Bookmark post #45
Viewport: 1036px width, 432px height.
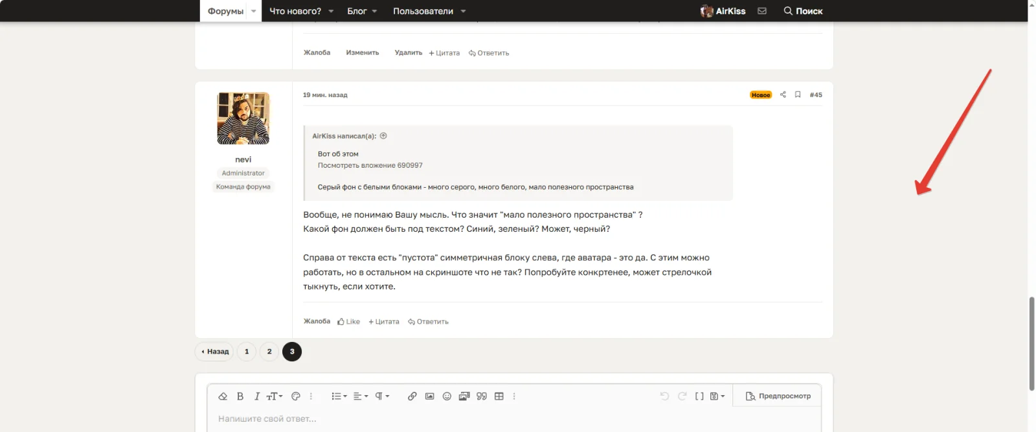tap(798, 95)
